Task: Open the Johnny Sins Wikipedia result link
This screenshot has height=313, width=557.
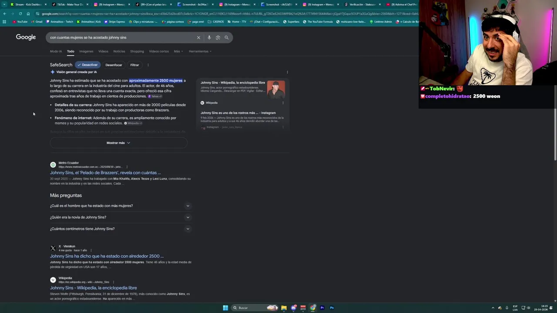Action: (x=94, y=288)
